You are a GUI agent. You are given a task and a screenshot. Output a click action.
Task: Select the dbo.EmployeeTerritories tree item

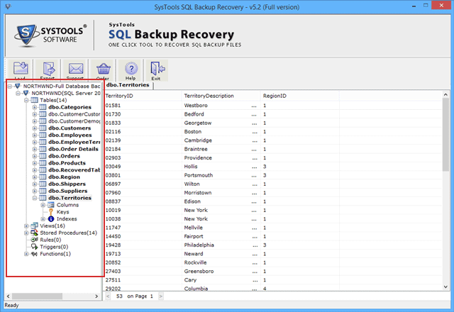click(74, 142)
